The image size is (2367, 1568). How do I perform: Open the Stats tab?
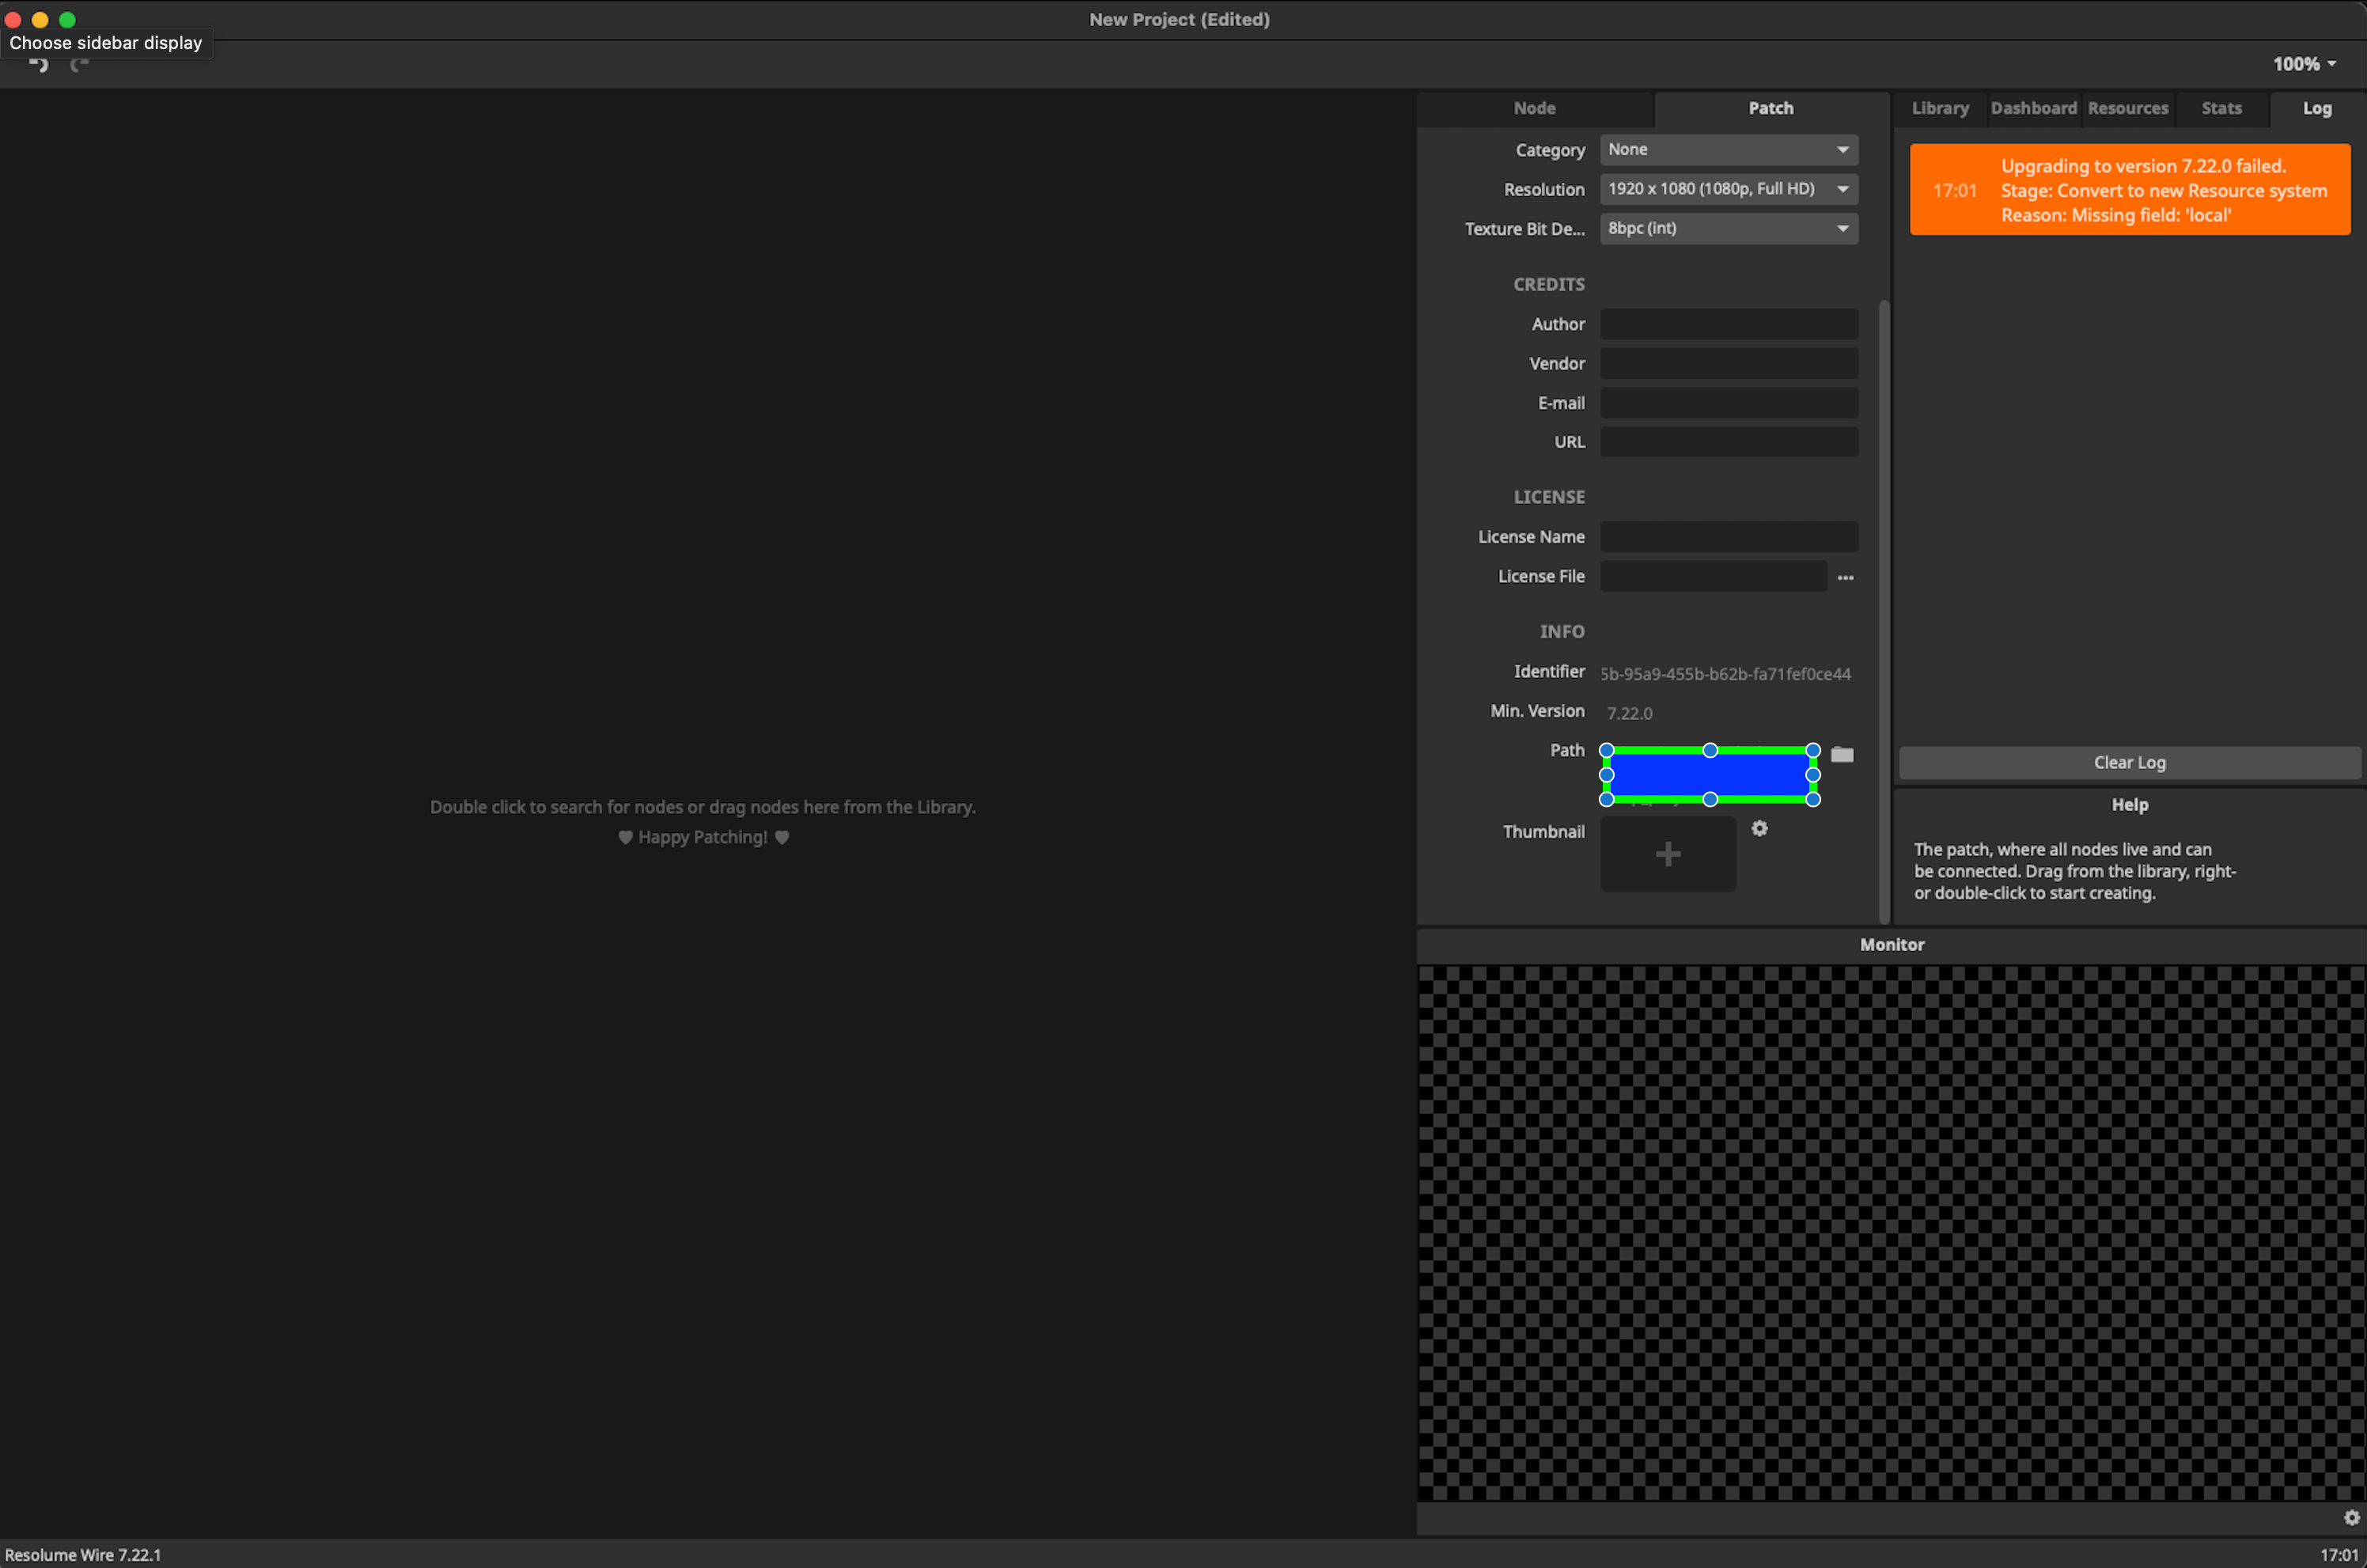(x=2221, y=108)
